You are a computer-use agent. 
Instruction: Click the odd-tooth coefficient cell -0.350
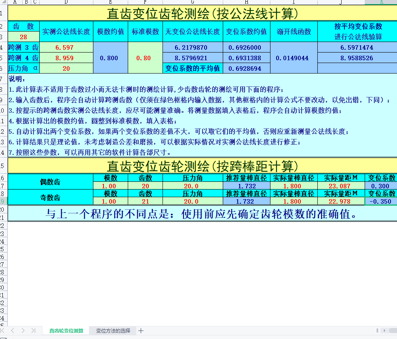point(380,201)
